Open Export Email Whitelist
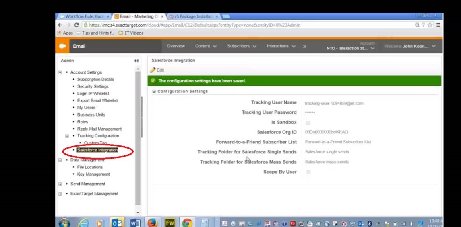The image size is (461, 227). tap(97, 100)
